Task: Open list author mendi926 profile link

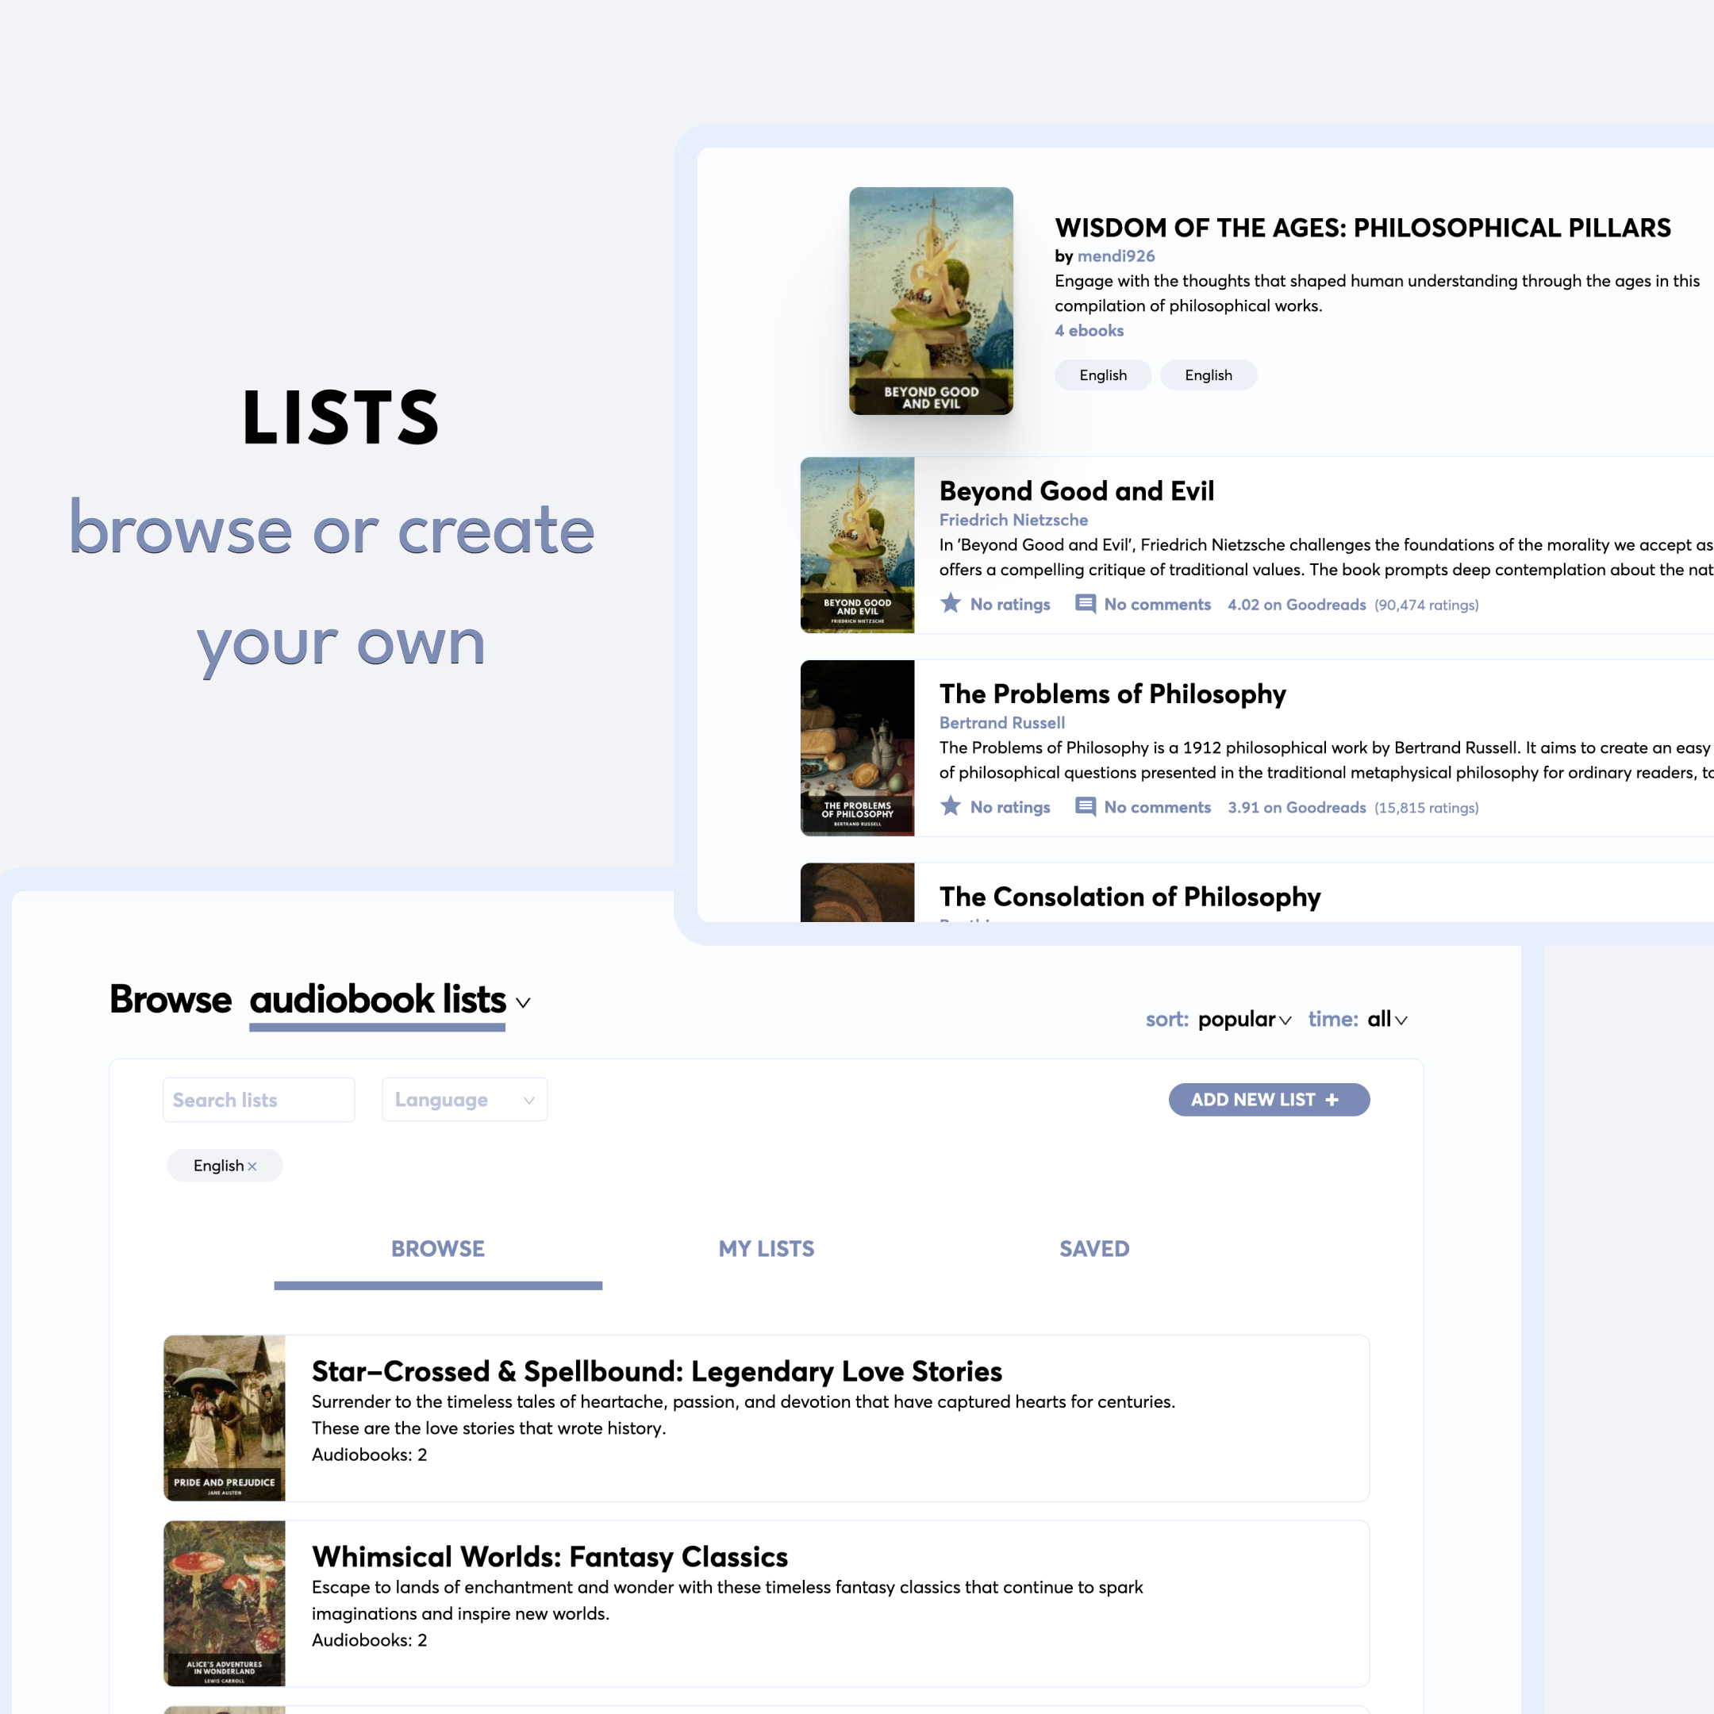Action: pos(1116,256)
